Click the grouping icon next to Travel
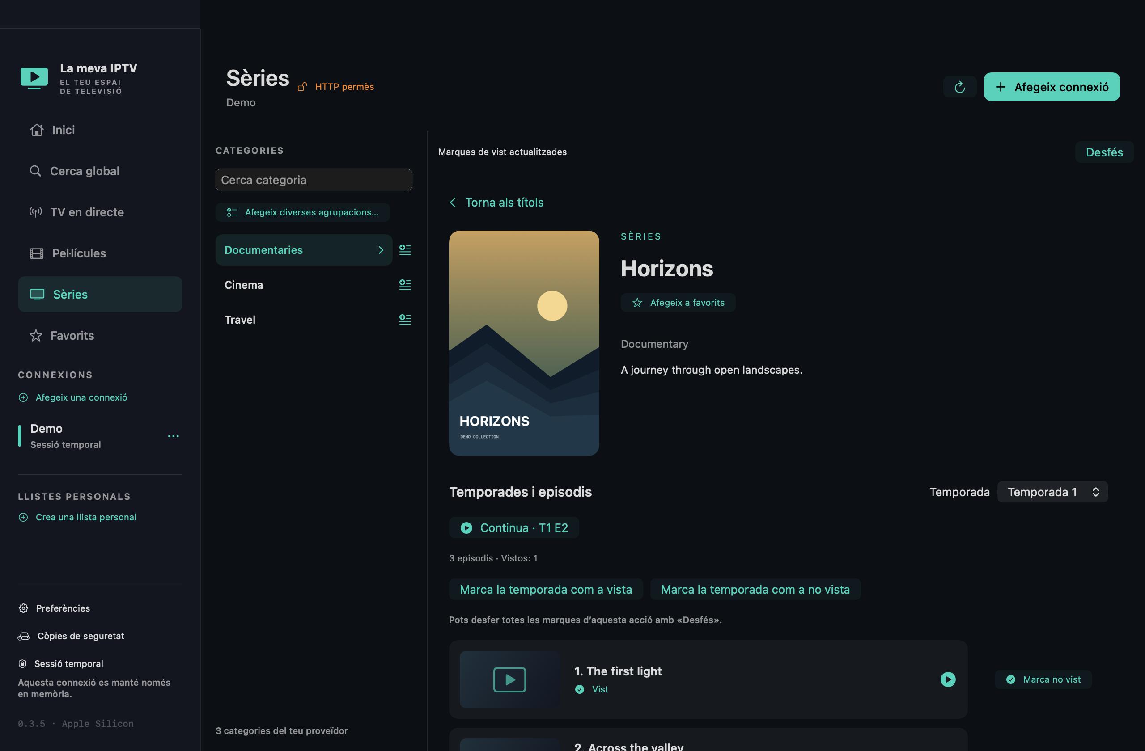The height and width of the screenshot is (751, 1145). (405, 319)
